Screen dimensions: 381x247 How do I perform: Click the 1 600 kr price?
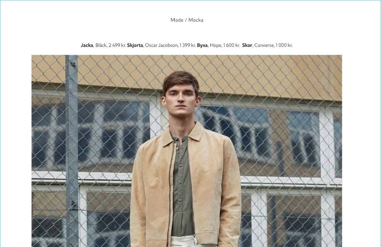231,45
